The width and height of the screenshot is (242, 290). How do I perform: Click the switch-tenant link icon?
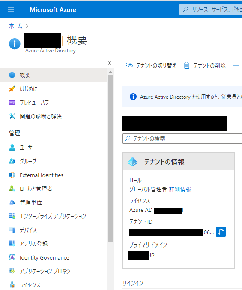[129, 65]
